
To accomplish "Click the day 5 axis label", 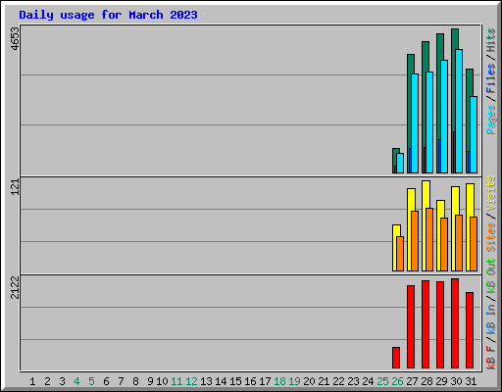I will (91, 381).
